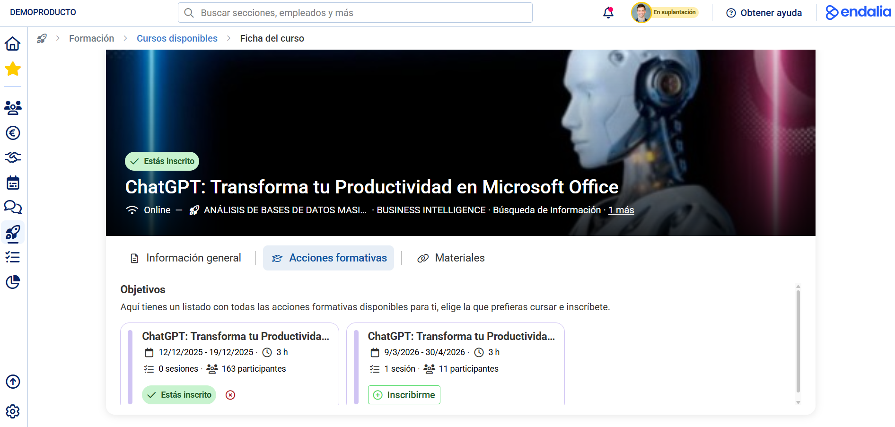Click '1 sesión' text

(x=400, y=369)
